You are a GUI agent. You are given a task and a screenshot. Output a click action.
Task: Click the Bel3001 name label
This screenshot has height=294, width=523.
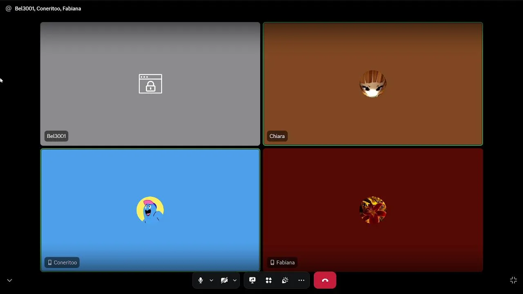click(56, 136)
